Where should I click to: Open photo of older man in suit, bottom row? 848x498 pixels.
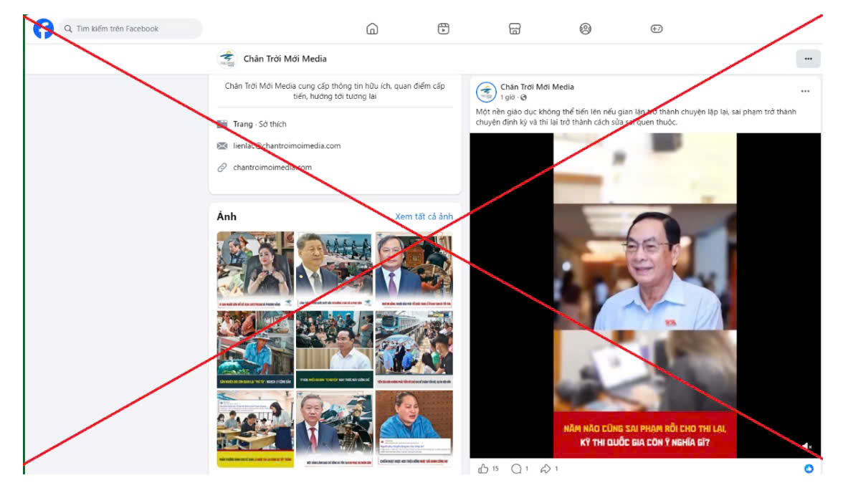click(334, 428)
